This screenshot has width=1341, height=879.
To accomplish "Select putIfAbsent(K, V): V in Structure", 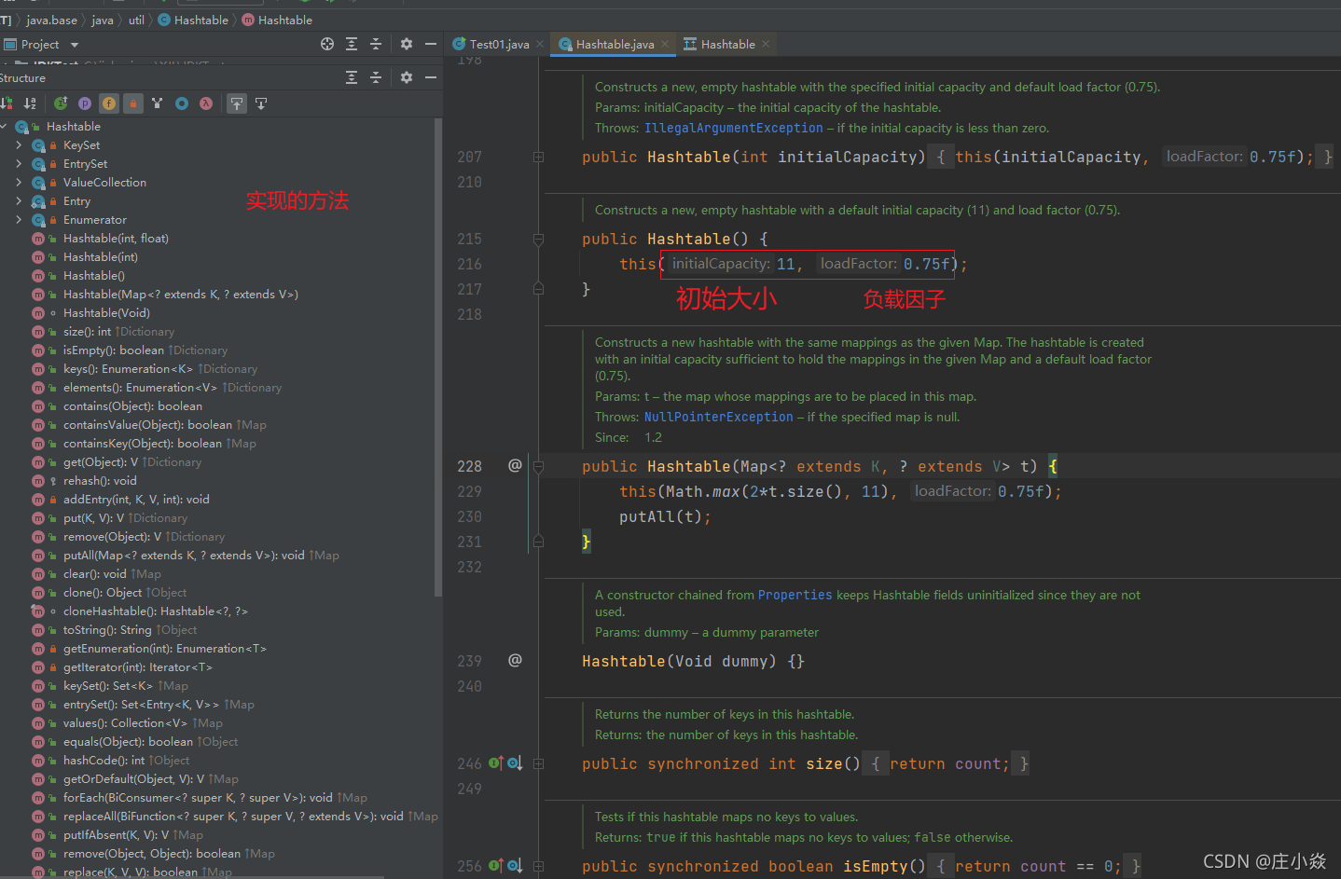I will coord(116,834).
